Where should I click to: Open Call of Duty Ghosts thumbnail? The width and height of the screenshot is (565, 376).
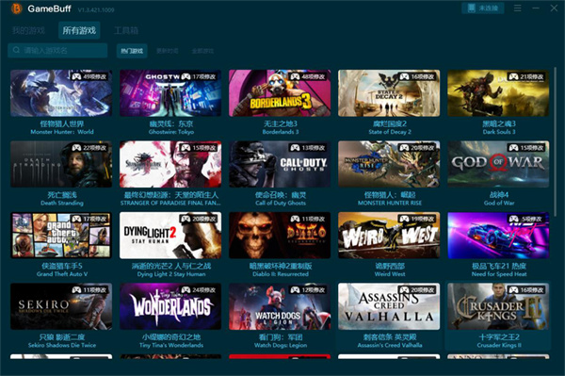[x=280, y=164]
